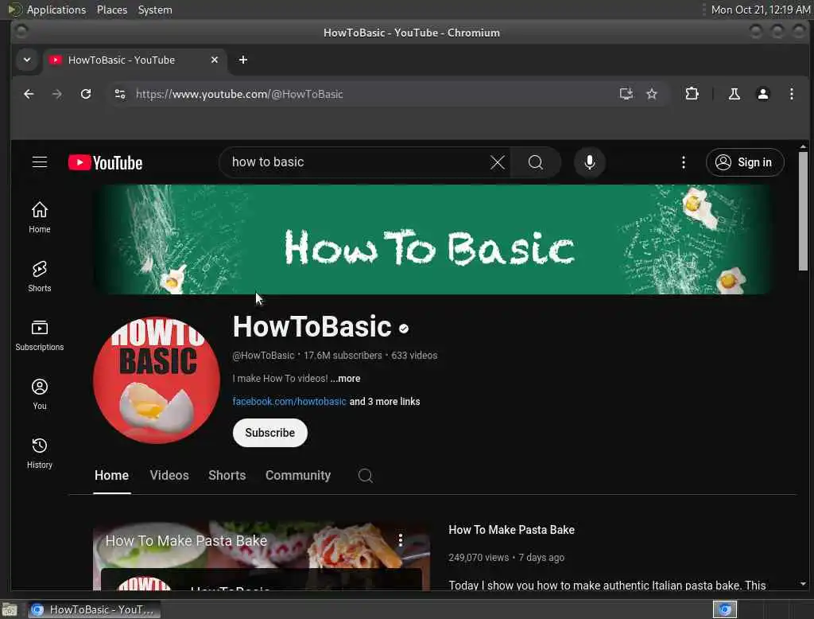This screenshot has height=619, width=814.
Task: Click the install app icon in address bar
Action: (x=626, y=94)
